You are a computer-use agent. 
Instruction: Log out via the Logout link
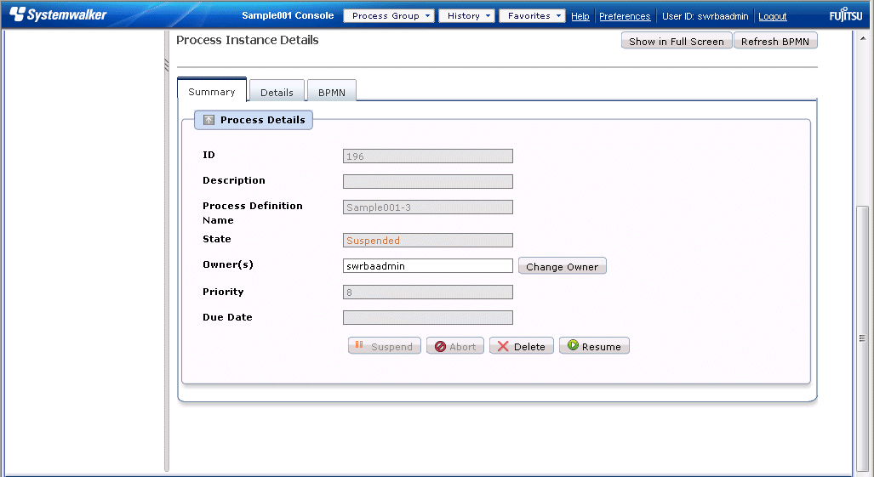(x=772, y=16)
